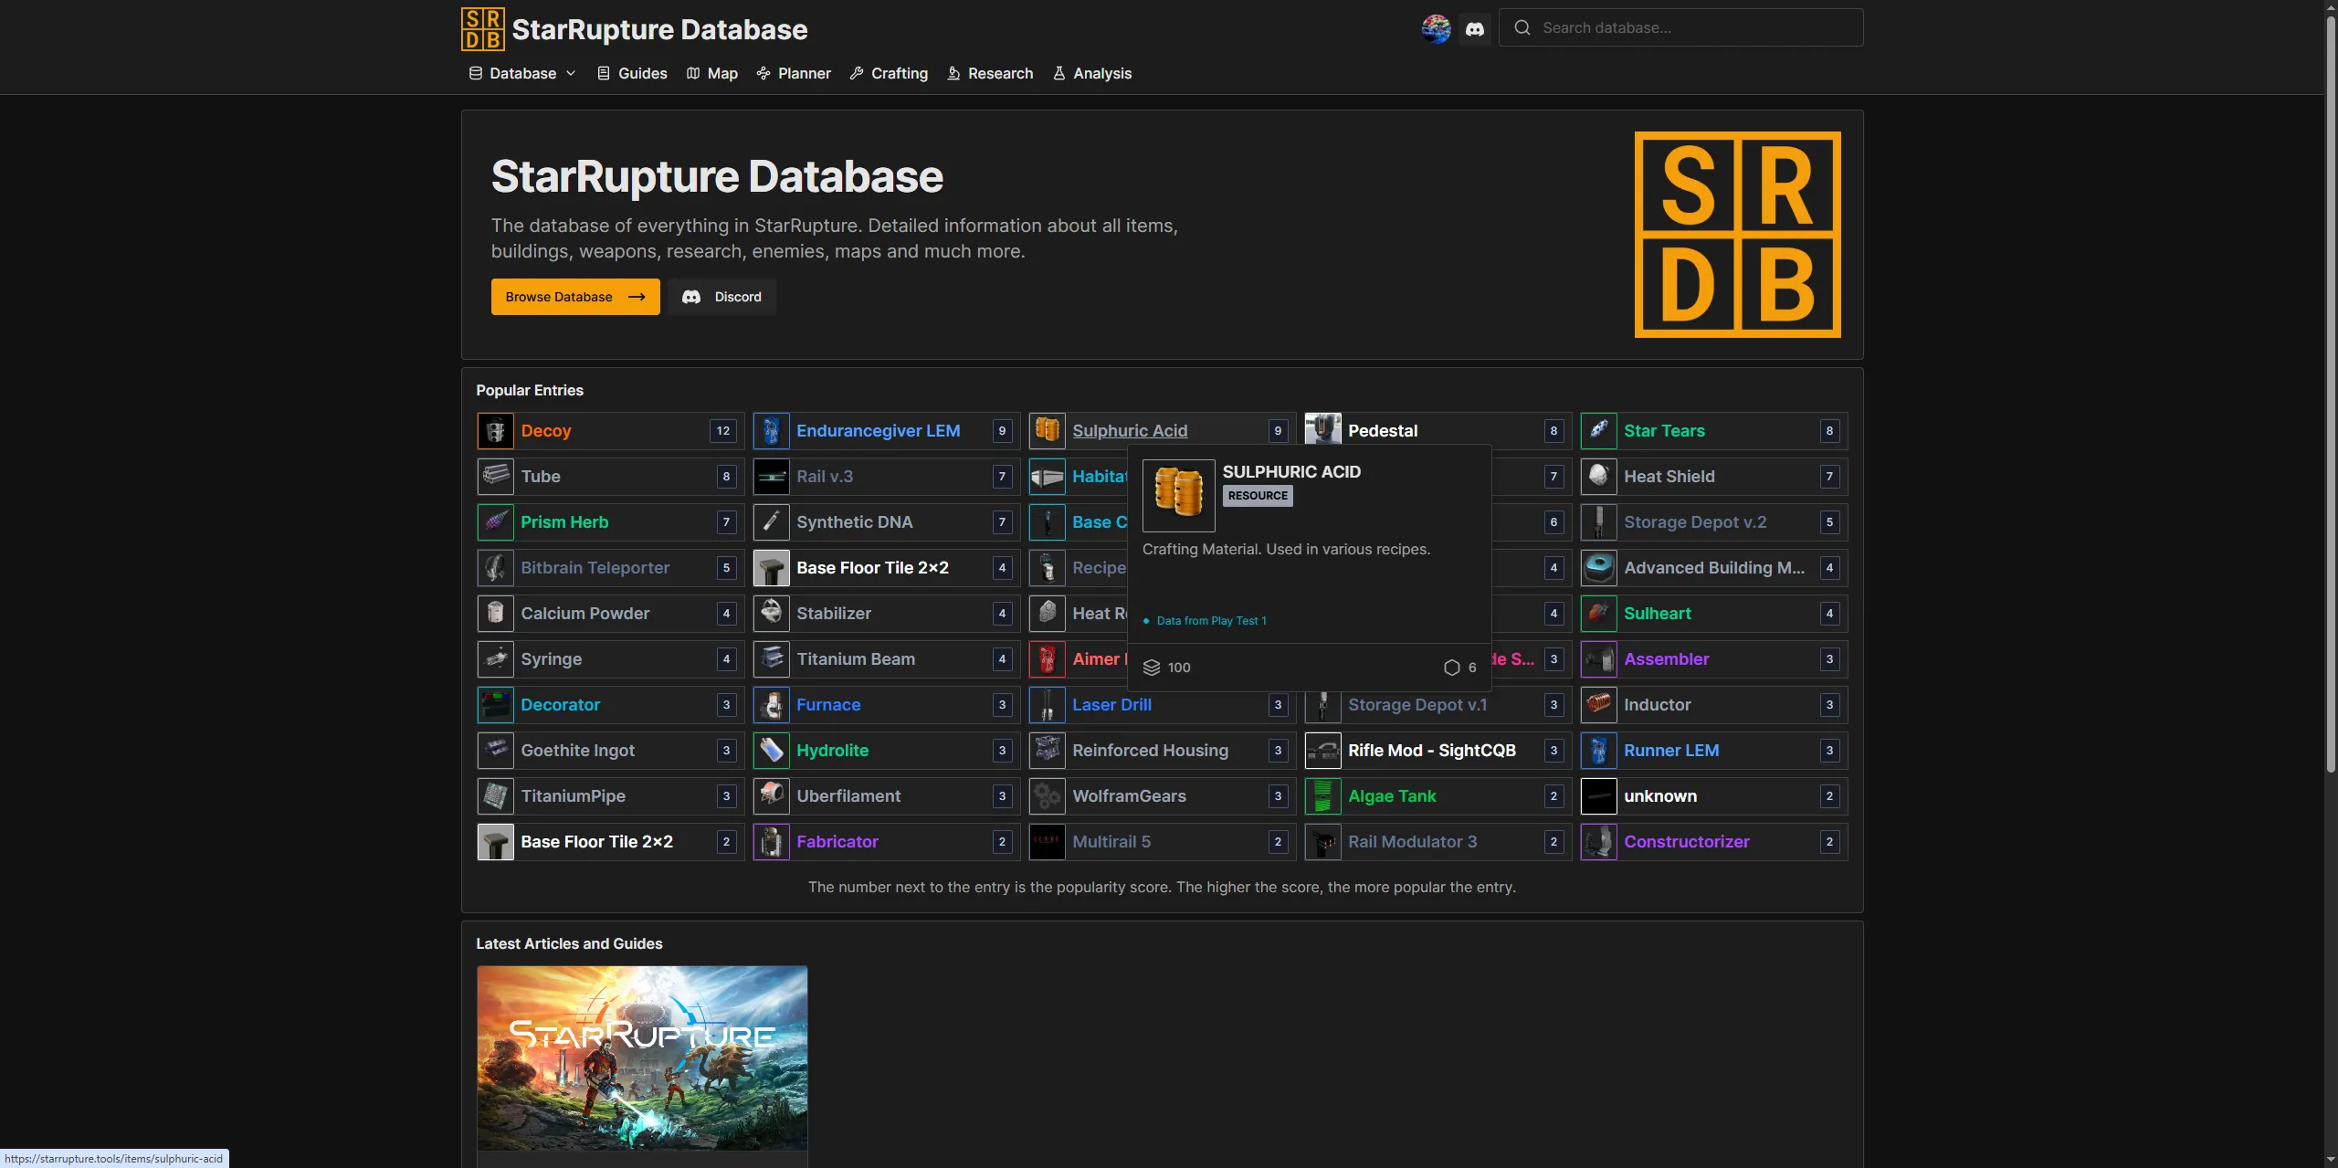This screenshot has height=1168, width=2338.
Task: Click the Assembler building icon
Action: (x=1599, y=659)
